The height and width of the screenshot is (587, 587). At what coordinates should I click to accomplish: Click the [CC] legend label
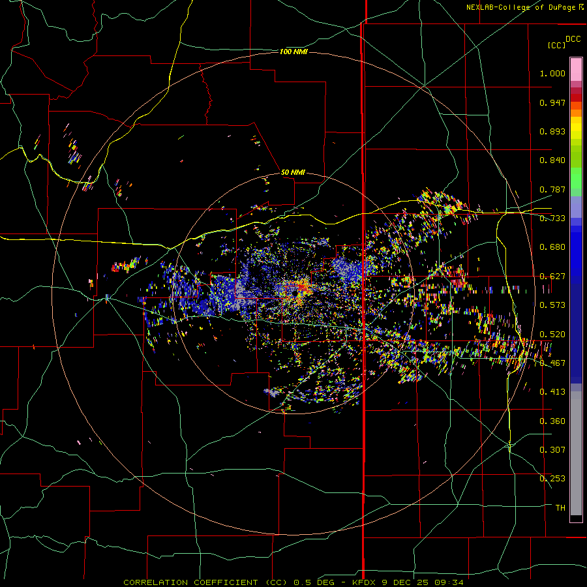point(556,45)
